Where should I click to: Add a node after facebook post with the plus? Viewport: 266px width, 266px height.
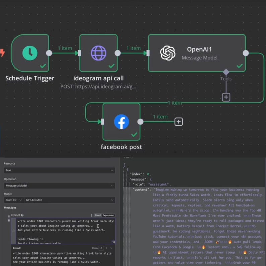[x=179, y=122]
